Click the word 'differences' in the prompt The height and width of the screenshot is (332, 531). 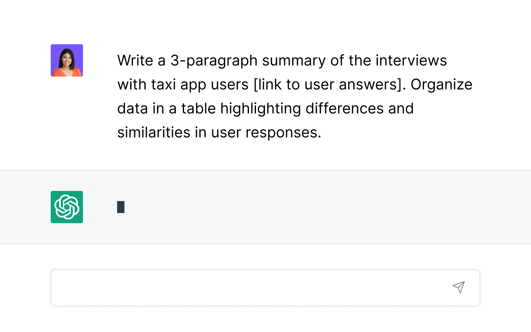(344, 109)
